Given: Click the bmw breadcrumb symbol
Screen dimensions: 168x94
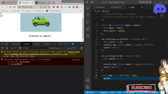Looking at the screenshot, I should pyautogui.click(x=106, y=11).
